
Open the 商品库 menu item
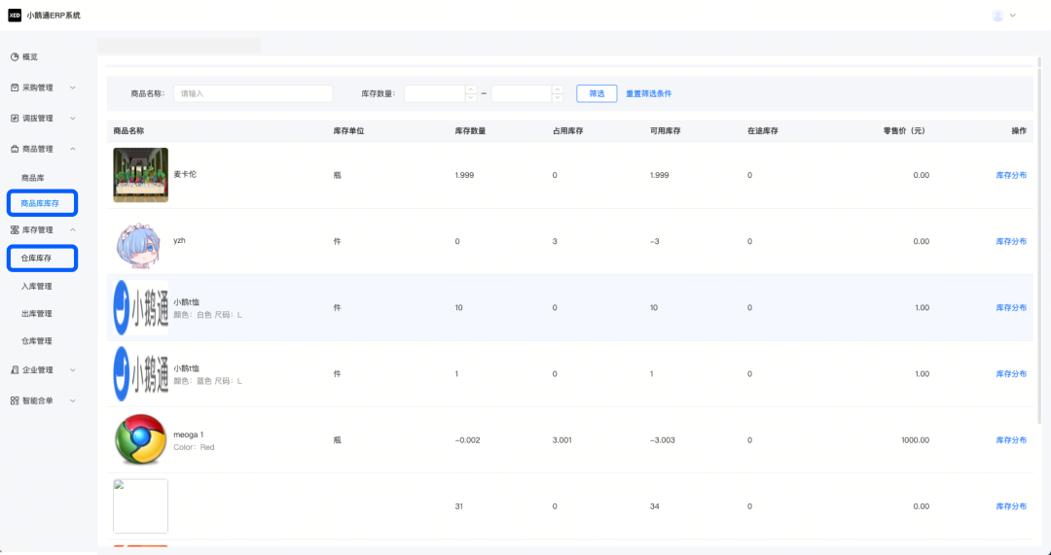pyautogui.click(x=33, y=178)
